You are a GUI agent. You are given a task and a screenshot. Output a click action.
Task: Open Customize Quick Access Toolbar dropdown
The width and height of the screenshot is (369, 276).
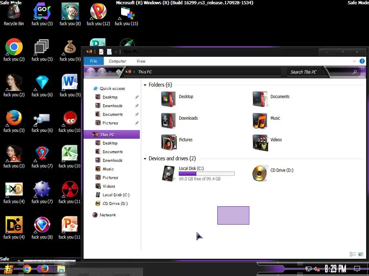pyautogui.click(x=116, y=52)
